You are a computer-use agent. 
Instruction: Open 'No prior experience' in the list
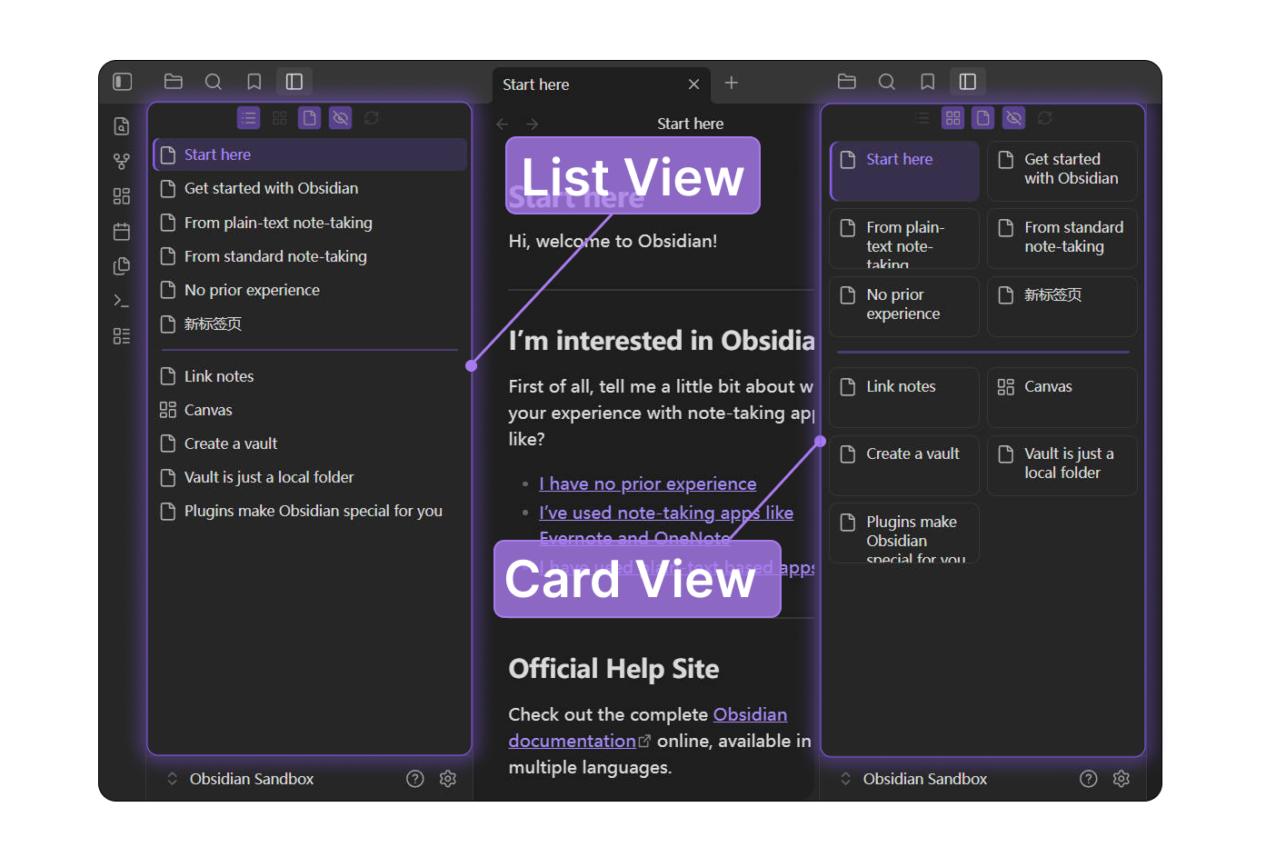click(310, 290)
